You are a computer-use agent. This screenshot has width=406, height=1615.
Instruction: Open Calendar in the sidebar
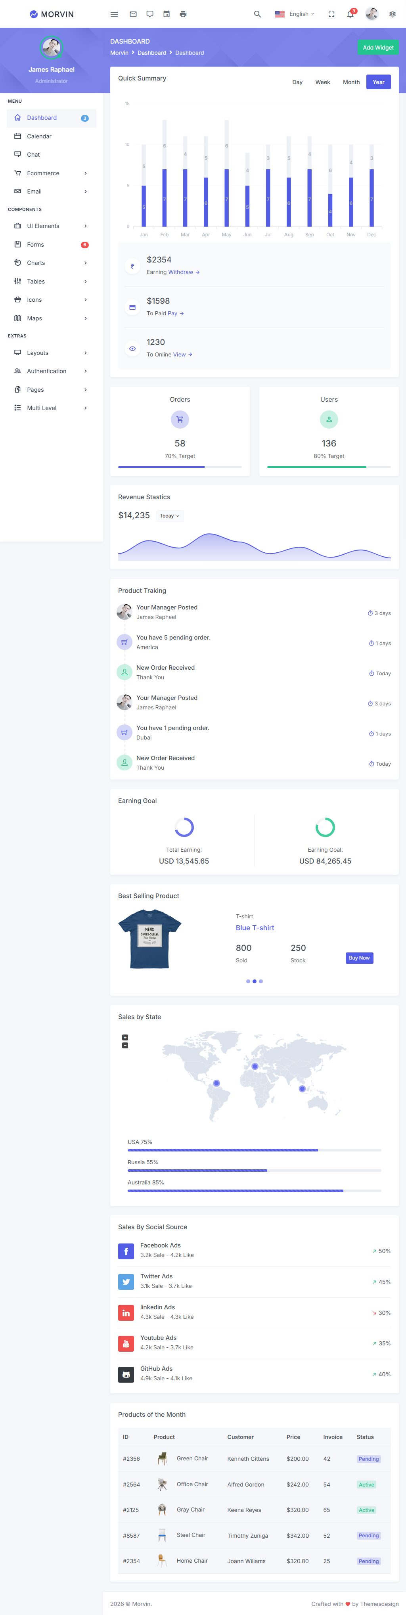52,136
